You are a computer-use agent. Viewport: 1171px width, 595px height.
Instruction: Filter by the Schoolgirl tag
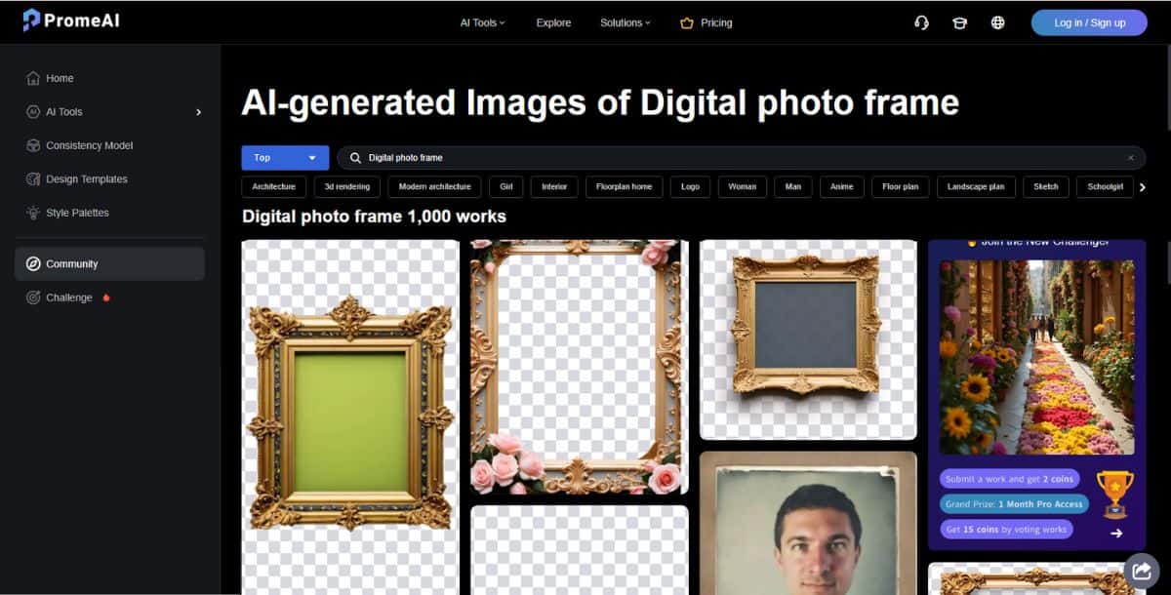[1106, 187]
